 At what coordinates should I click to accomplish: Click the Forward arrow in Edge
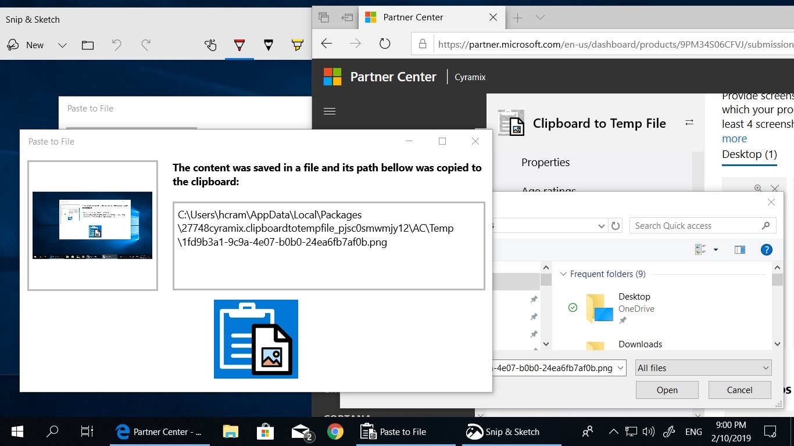click(x=355, y=44)
